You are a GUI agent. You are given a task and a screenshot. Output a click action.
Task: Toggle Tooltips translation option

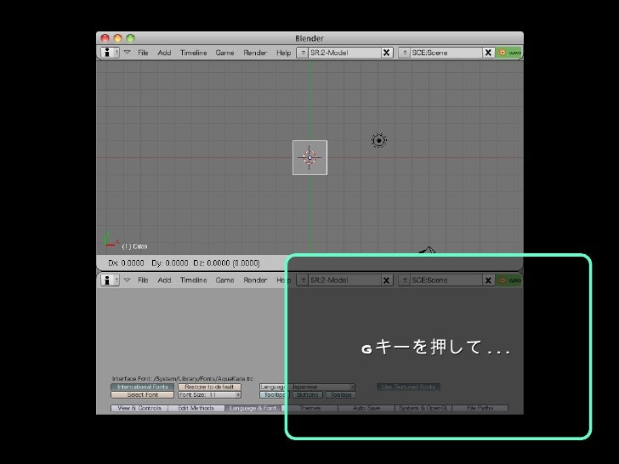point(275,395)
